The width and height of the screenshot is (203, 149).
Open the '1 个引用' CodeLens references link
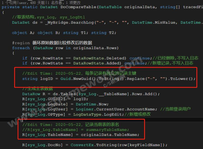9,2
